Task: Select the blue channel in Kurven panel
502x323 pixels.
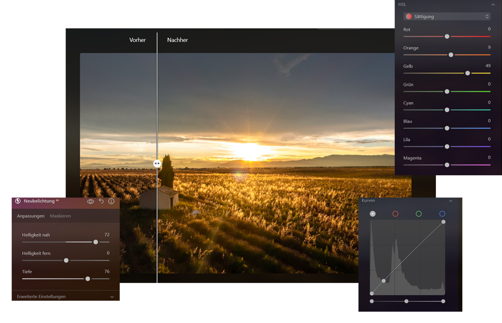Action: pyautogui.click(x=442, y=214)
